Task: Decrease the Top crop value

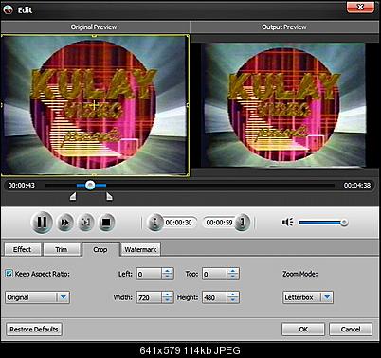Action: tap(233, 277)
